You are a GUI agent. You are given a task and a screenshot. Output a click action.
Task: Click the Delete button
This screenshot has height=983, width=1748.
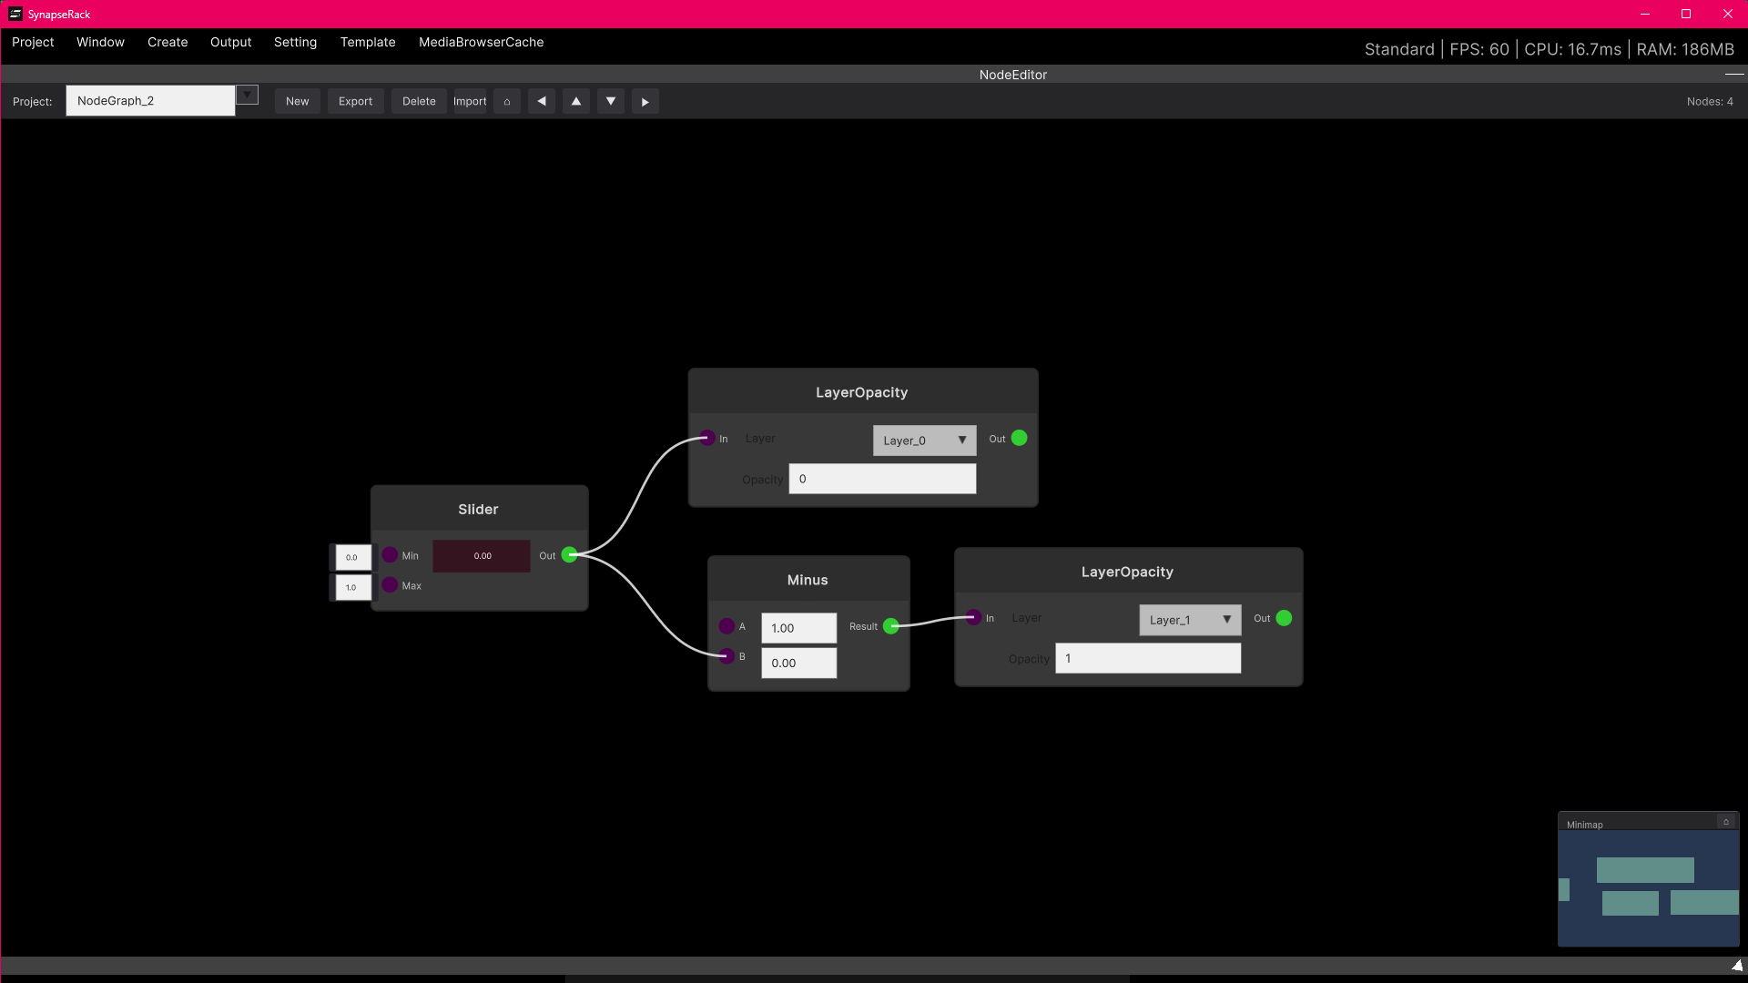[419, 102]
